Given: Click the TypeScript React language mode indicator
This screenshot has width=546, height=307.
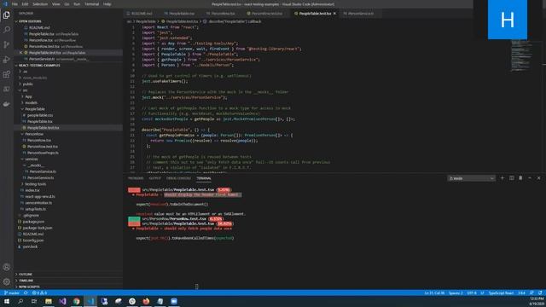Looking at the screenshot, I should tap(501, 293).
